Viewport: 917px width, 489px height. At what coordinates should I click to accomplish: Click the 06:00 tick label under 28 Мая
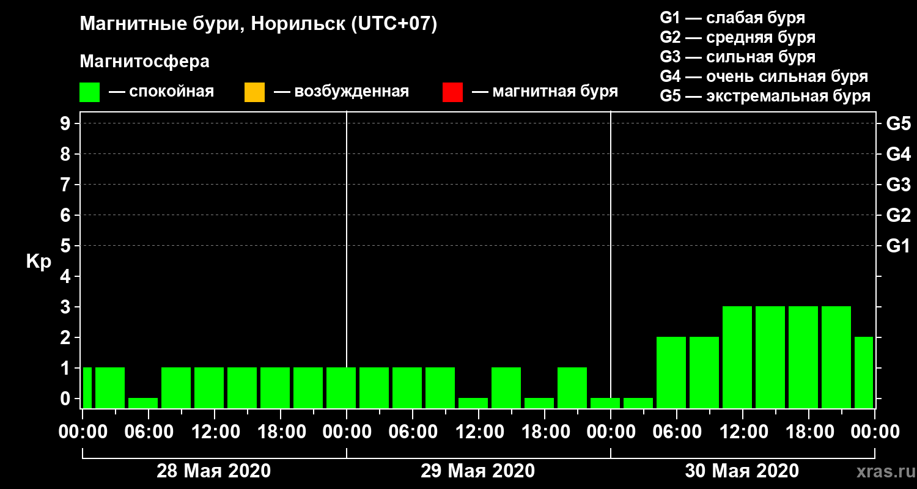pyautogui.click(x=149, y=432)
